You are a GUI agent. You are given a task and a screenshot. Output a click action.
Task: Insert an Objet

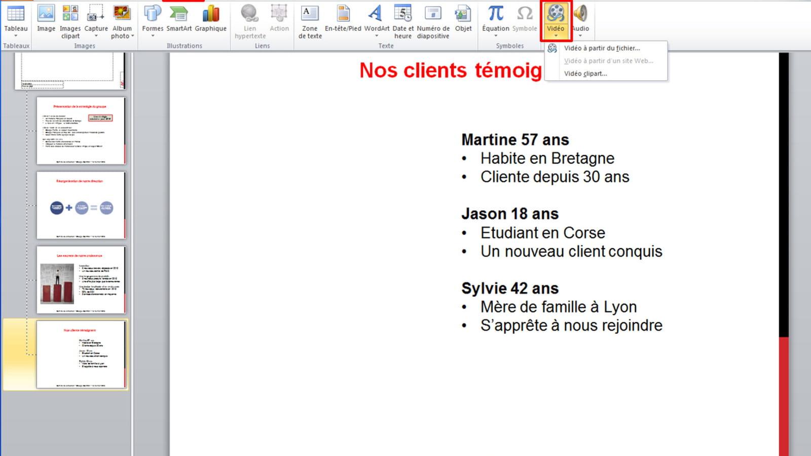pos(463,19)
